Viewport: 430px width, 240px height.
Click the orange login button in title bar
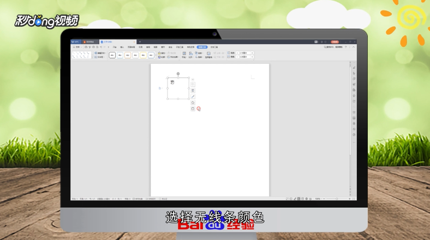[335, 42]
